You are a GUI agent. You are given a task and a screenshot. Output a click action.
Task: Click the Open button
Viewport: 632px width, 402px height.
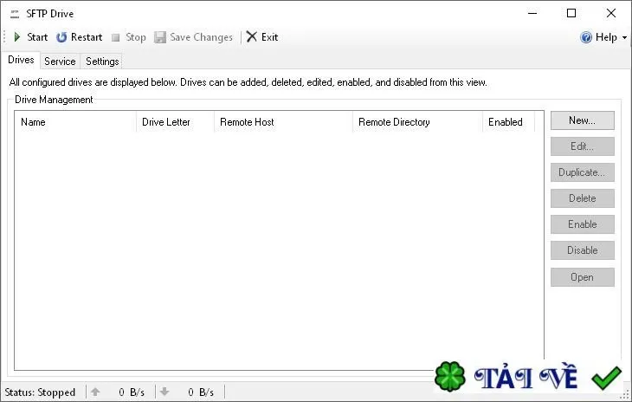click(x=583, y=277)
